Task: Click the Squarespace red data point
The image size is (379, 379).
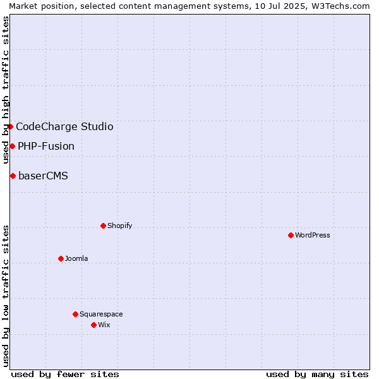Action: 75,314
